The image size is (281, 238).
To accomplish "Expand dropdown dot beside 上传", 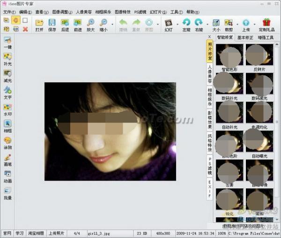I will (254, 24).
